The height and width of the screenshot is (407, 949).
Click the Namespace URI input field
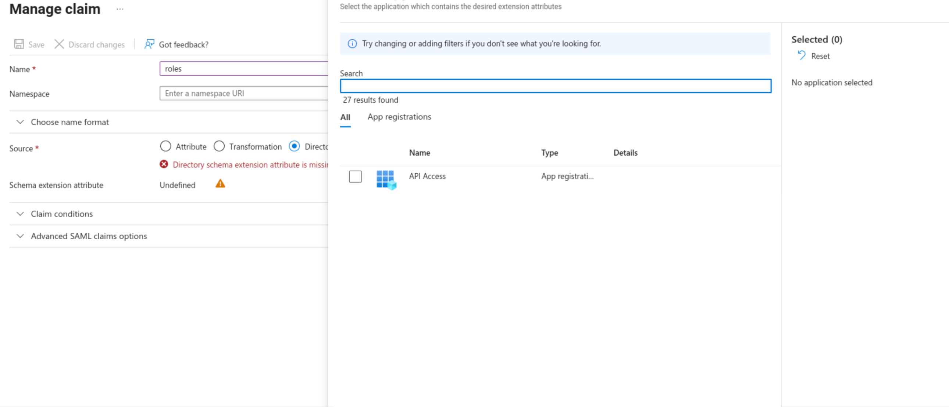243,93
